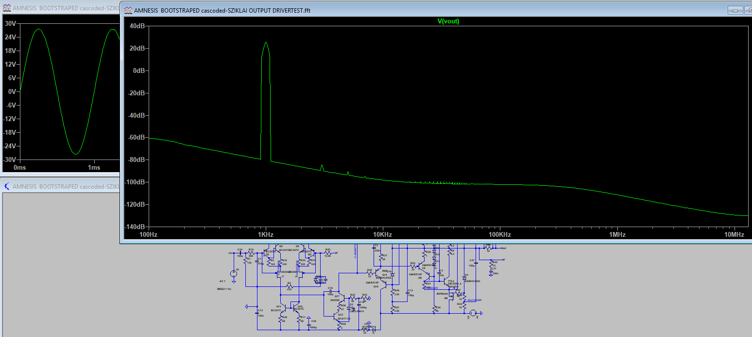Click the 40dB label on the FFT vertical axis
The image size is (752, 337).
(136, 26)
